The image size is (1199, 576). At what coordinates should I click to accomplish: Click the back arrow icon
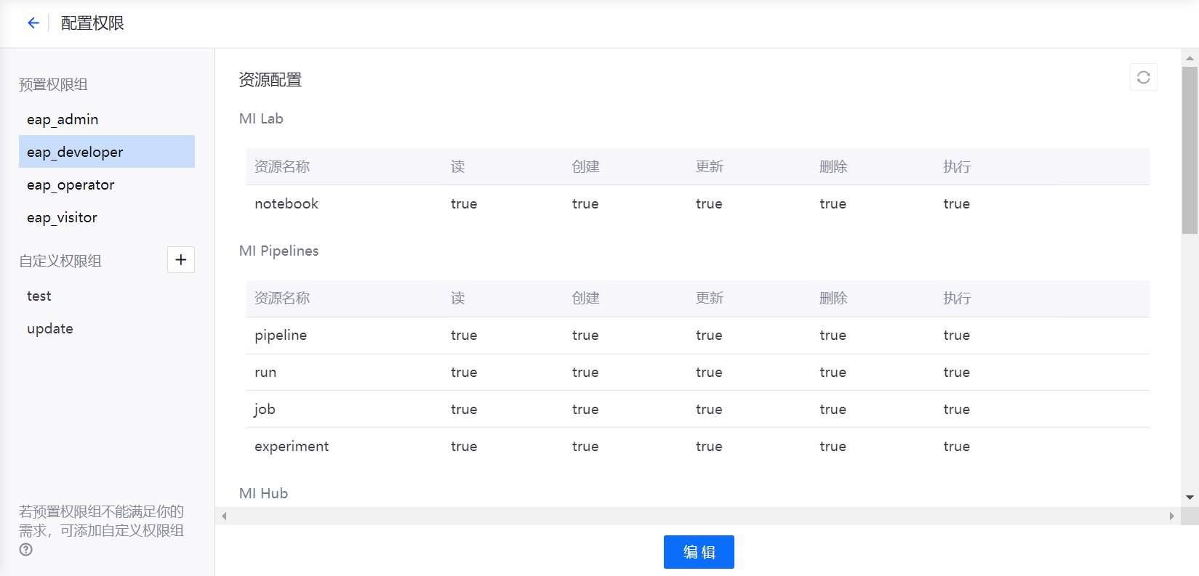pyautogui.click(x=33, y=23)
